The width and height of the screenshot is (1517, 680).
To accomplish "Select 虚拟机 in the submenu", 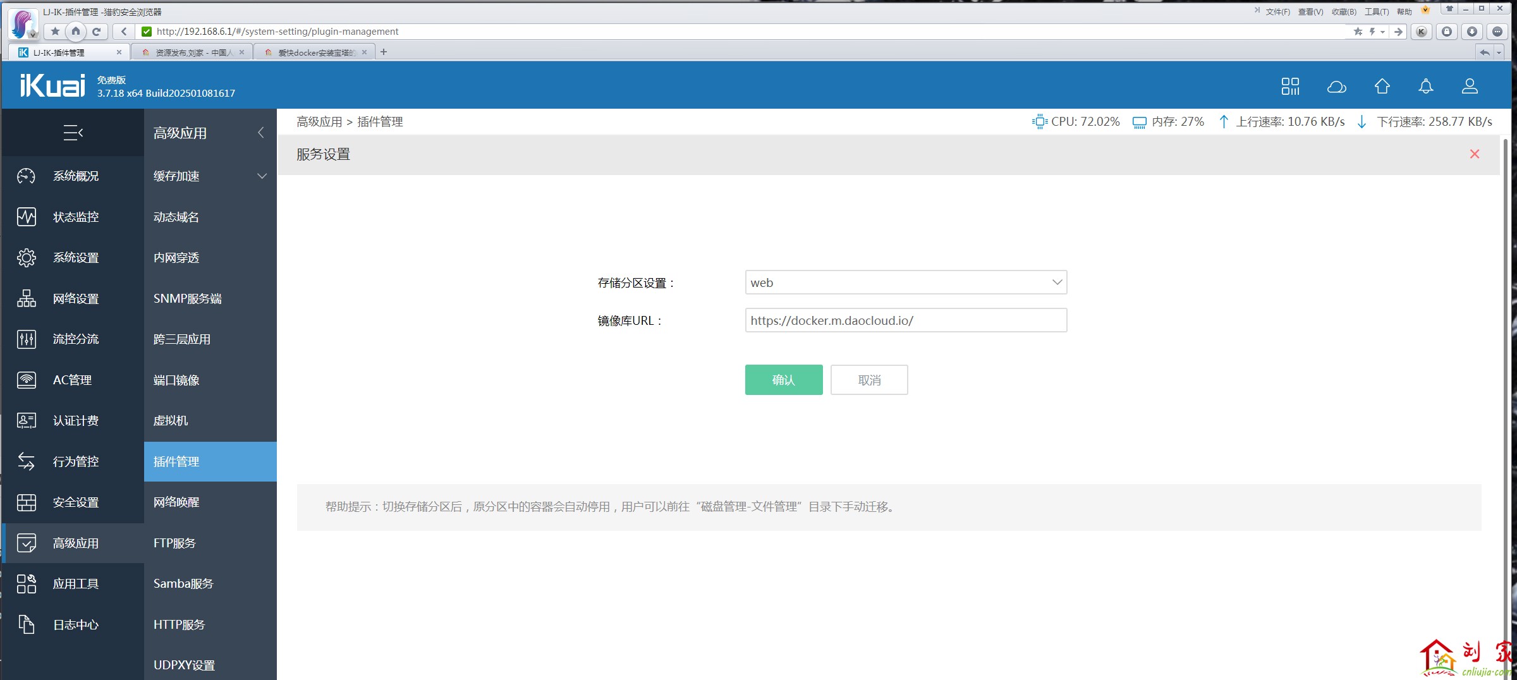I will 171,421.
